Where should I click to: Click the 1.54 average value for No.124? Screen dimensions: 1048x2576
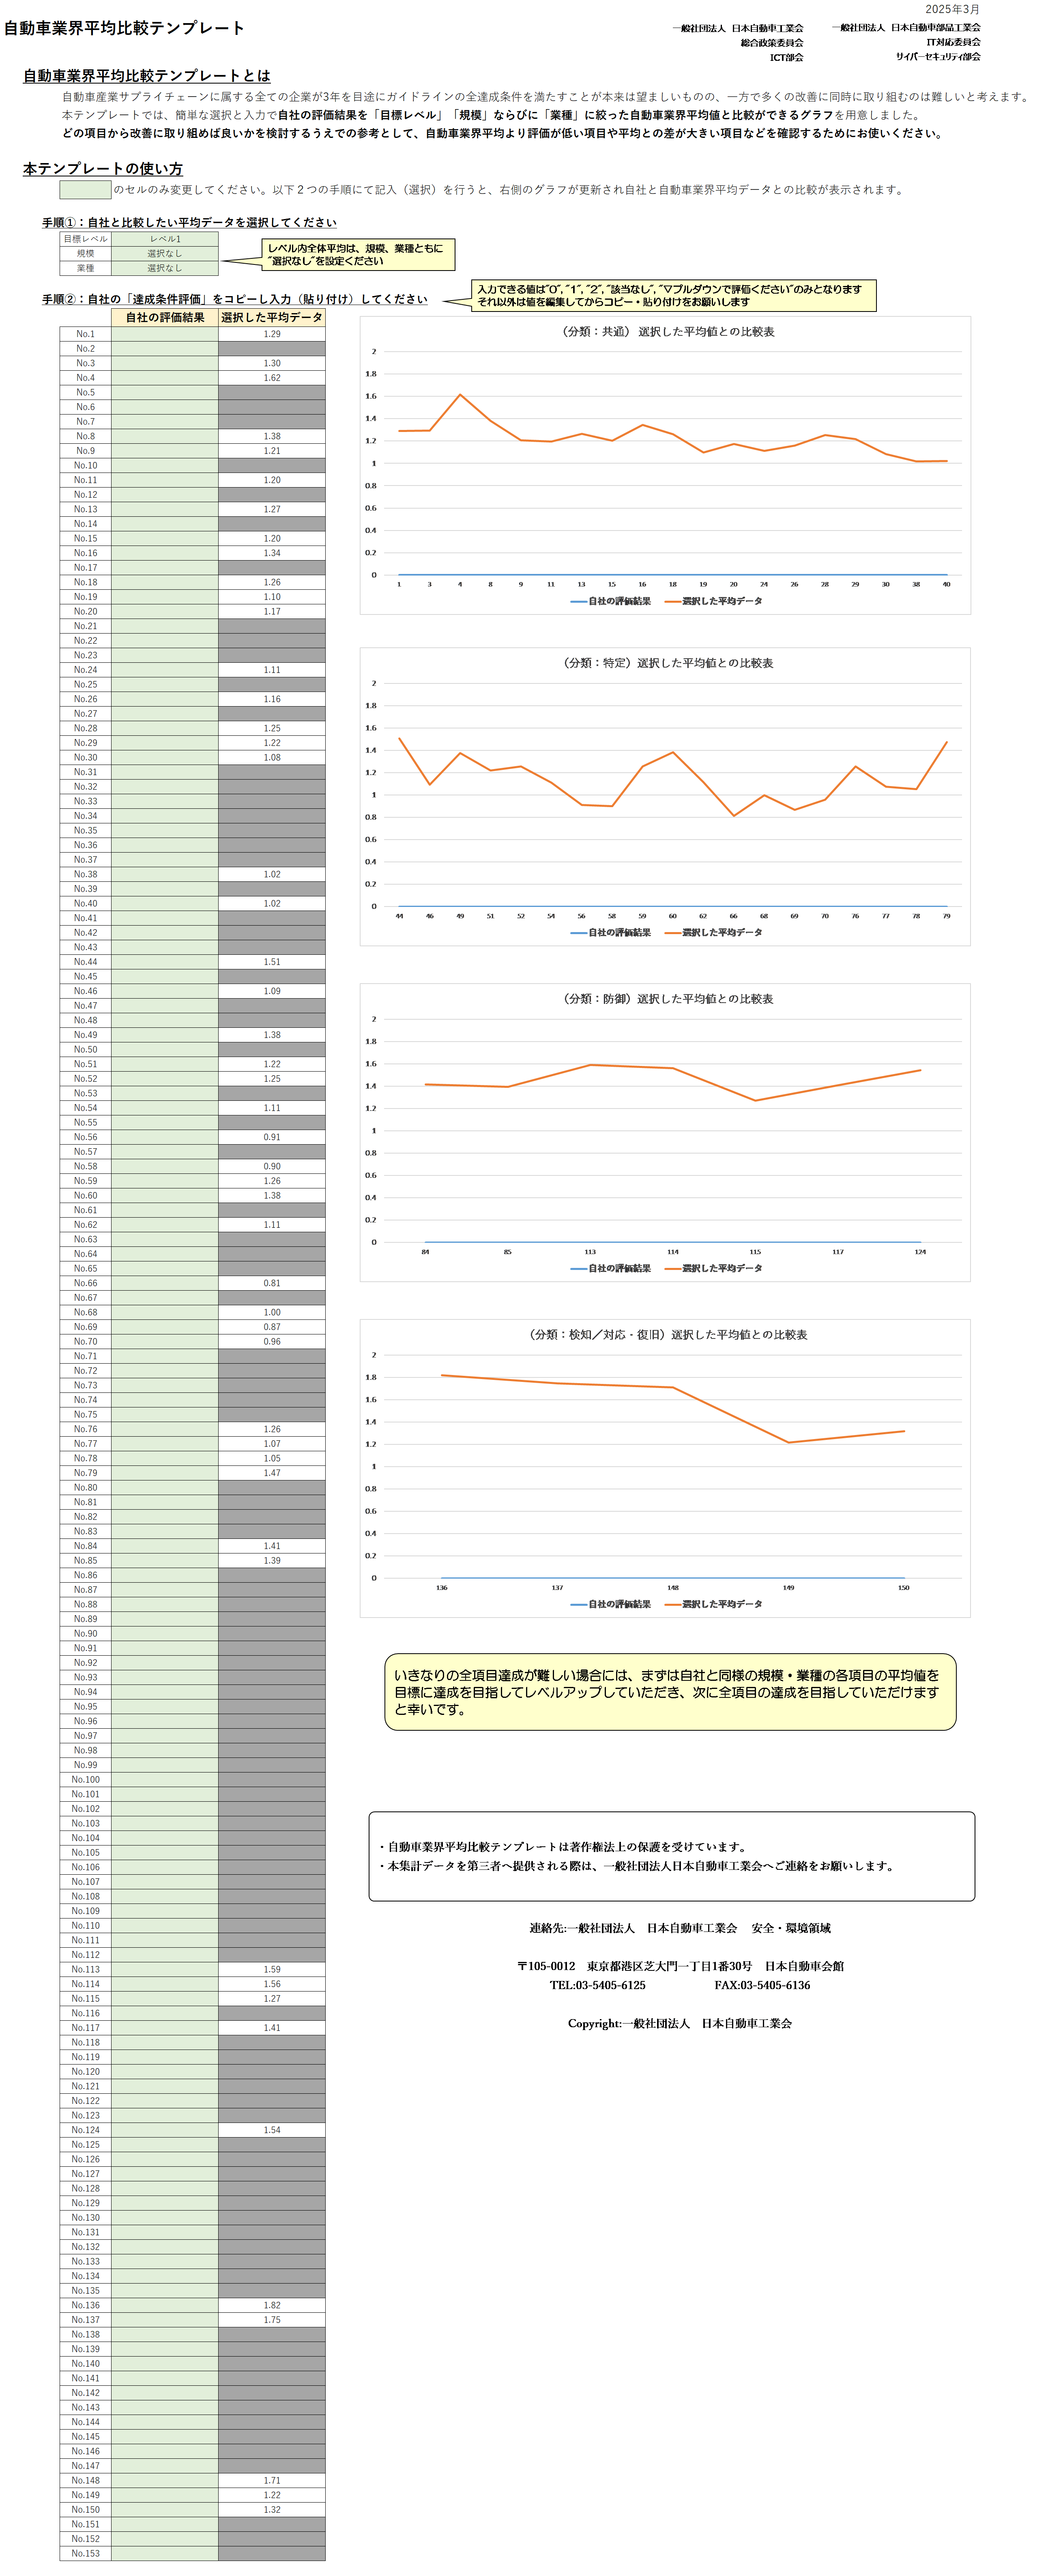pos(272,2130)
